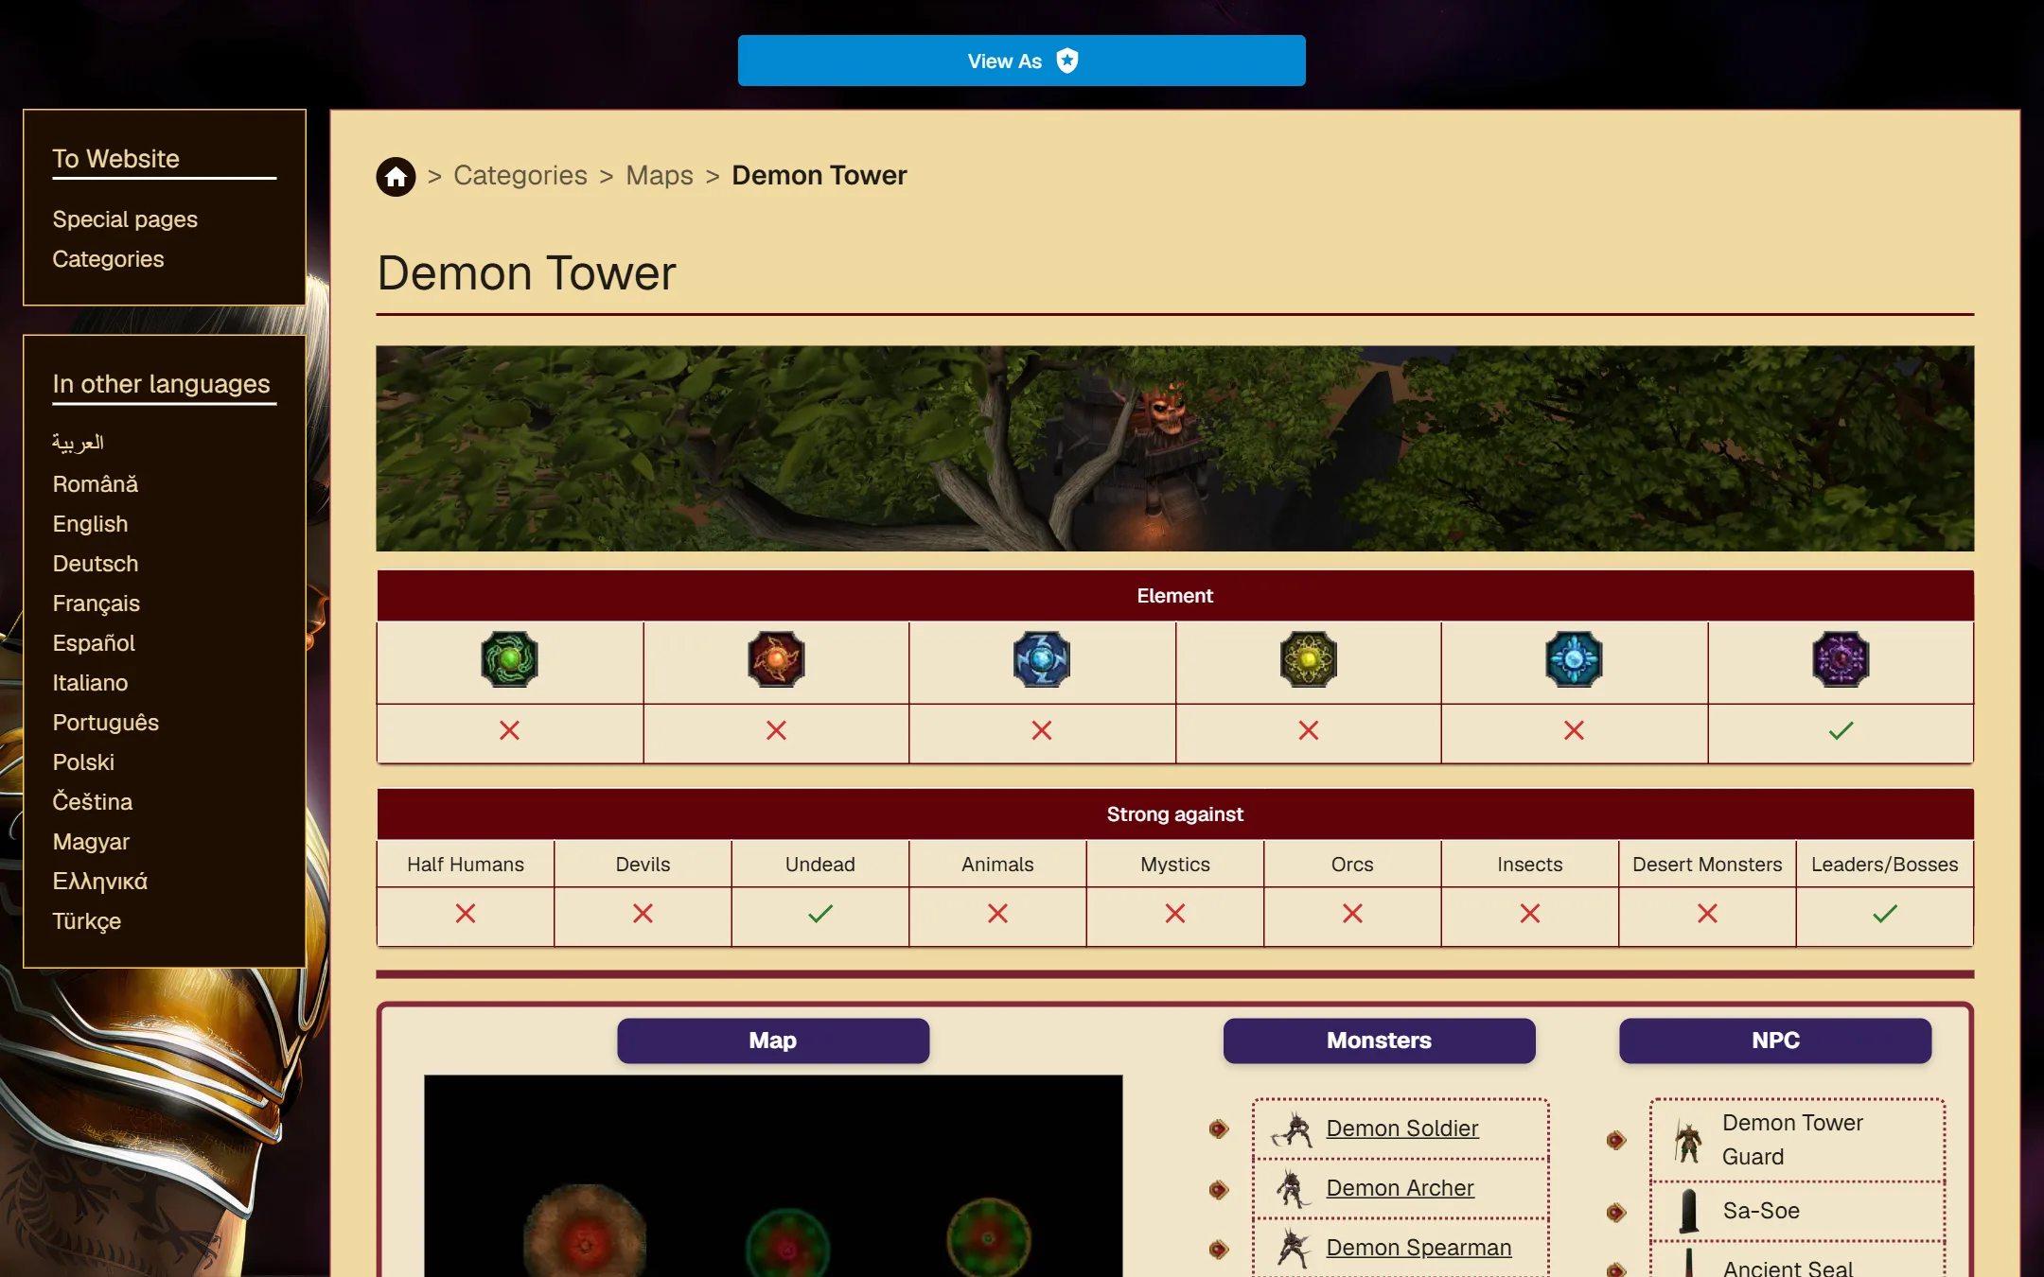Switch to the Polski language version
Image resolution: width=2044 pixels, height=1277 pixels.
click(x=83, y=762)
